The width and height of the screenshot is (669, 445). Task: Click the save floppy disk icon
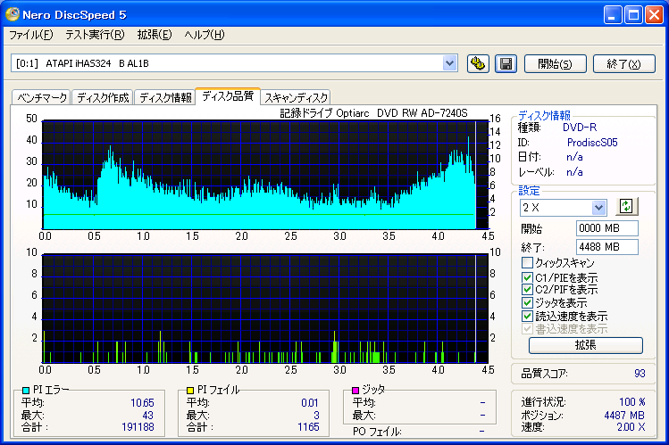506,64
